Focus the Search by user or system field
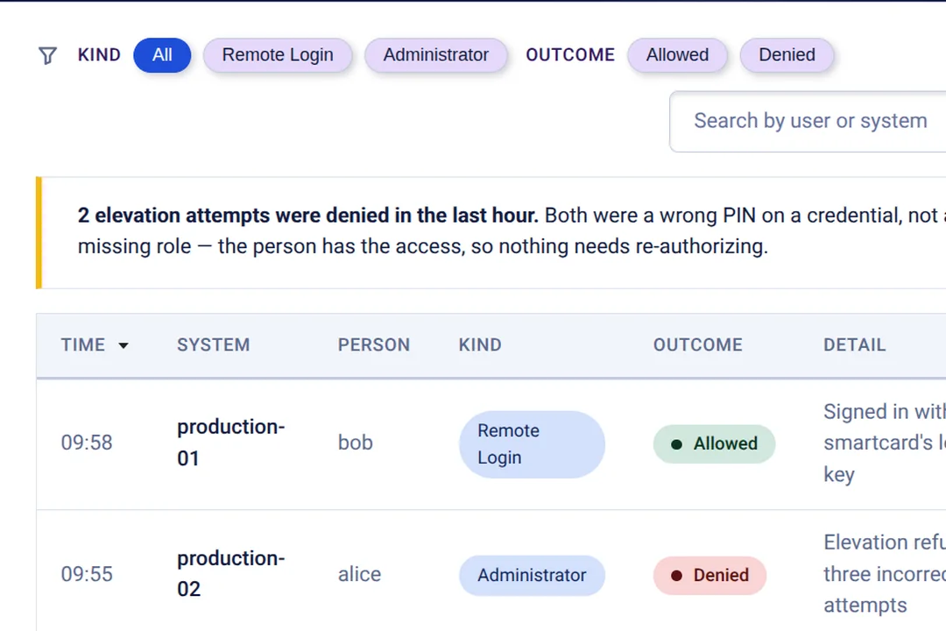 [x=808, y=121]
